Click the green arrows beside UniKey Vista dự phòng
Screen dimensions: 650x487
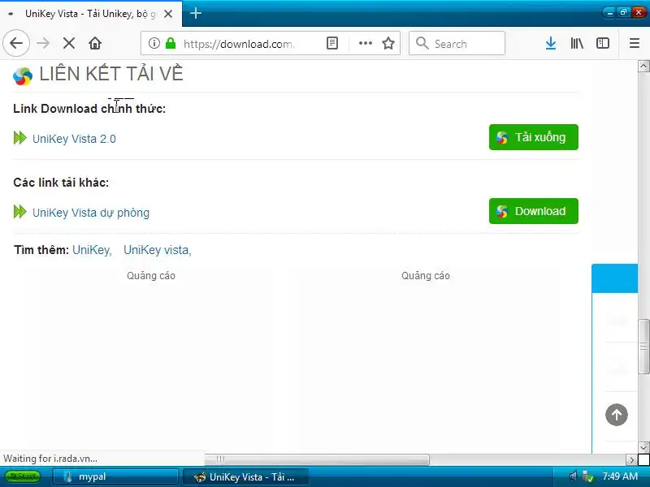[x=19, y=212]
